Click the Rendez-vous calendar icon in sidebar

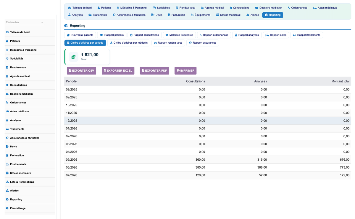click(7, 67)
